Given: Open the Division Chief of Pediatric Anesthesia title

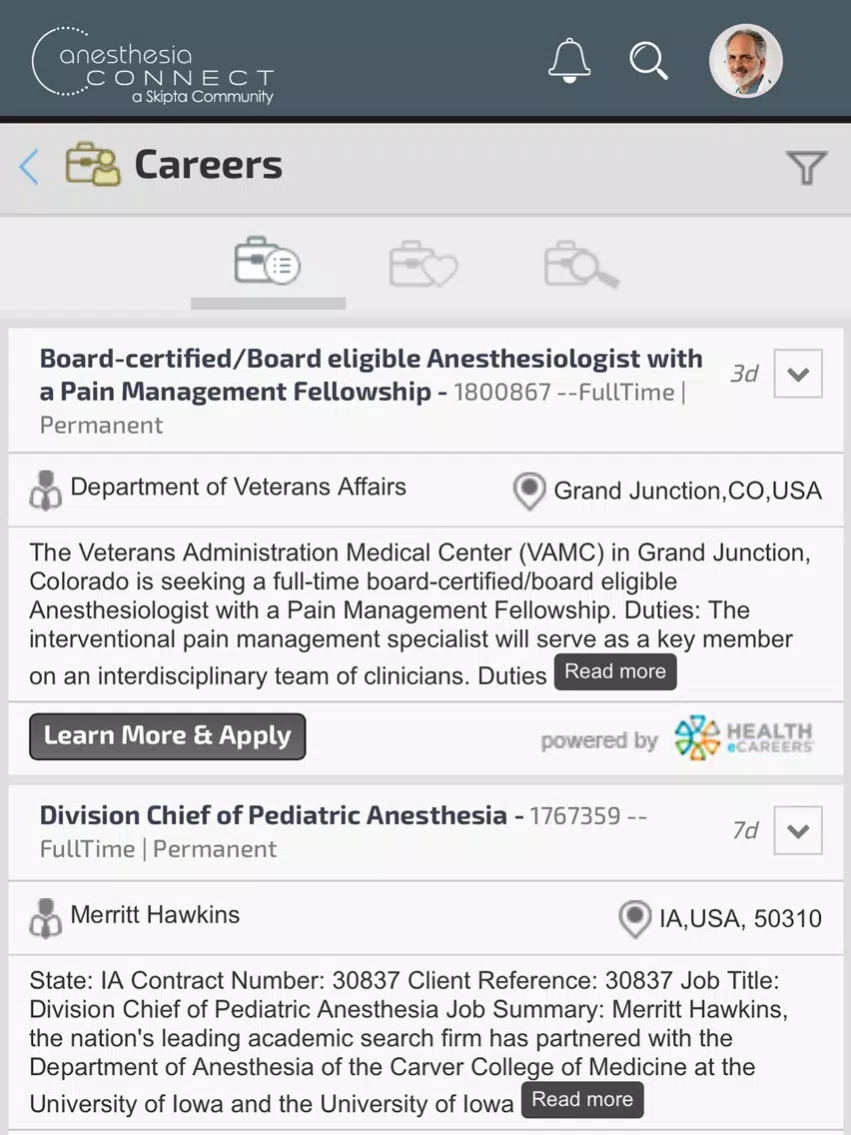Looking at the screenshot, I should click(x=273, y=815).
